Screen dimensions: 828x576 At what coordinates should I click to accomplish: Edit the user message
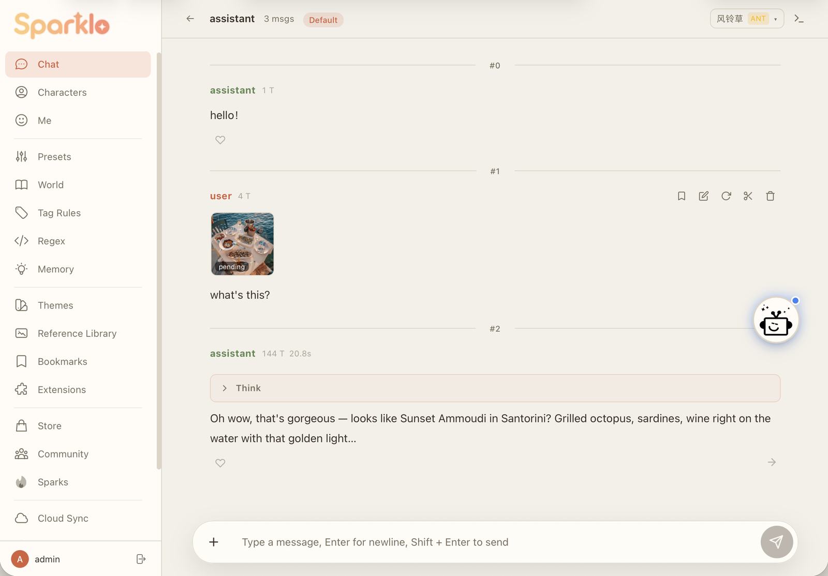pyautogui.click(x=704, y=196)
